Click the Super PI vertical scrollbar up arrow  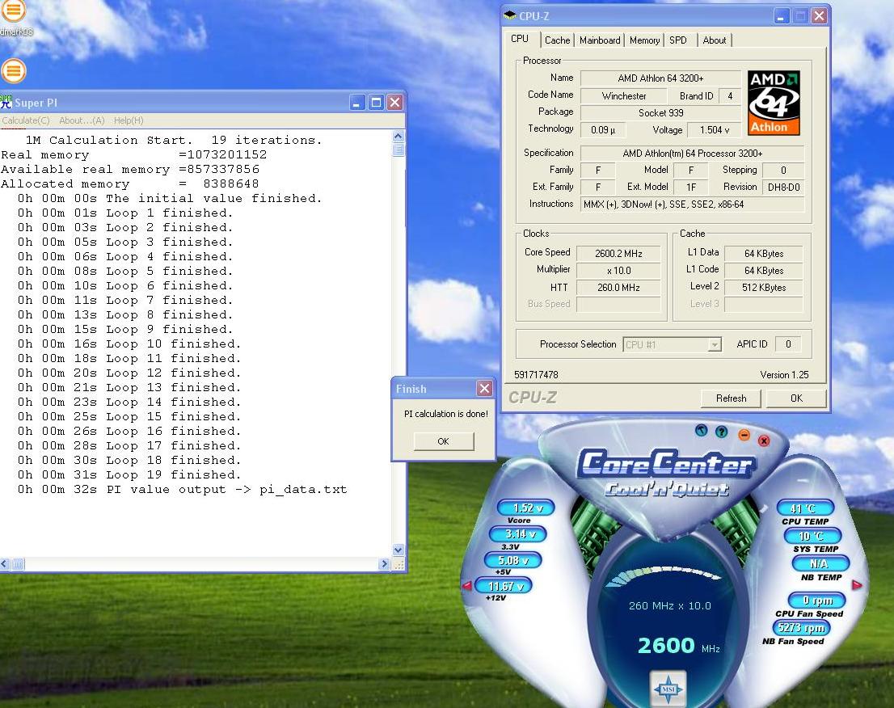pyautogui.click(x=399, y=137)
